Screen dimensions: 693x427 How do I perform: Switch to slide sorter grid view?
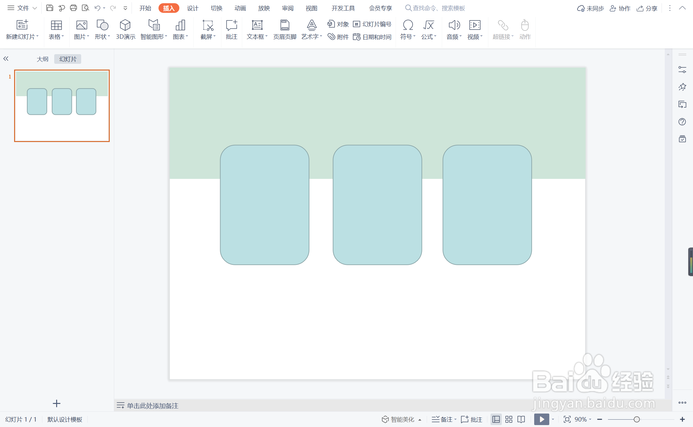509,419
